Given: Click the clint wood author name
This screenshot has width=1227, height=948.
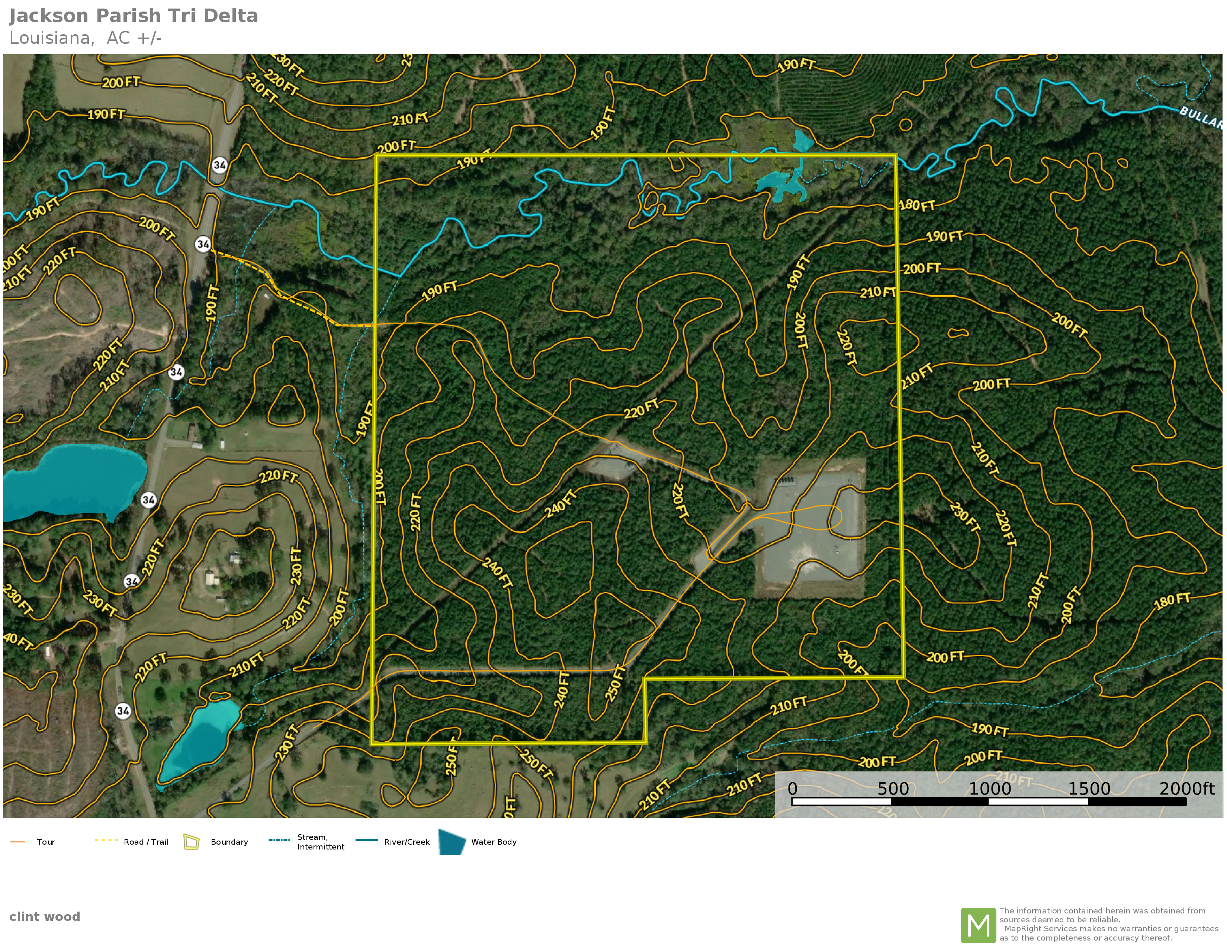Looking at the screenshot, I should [45, 916].
